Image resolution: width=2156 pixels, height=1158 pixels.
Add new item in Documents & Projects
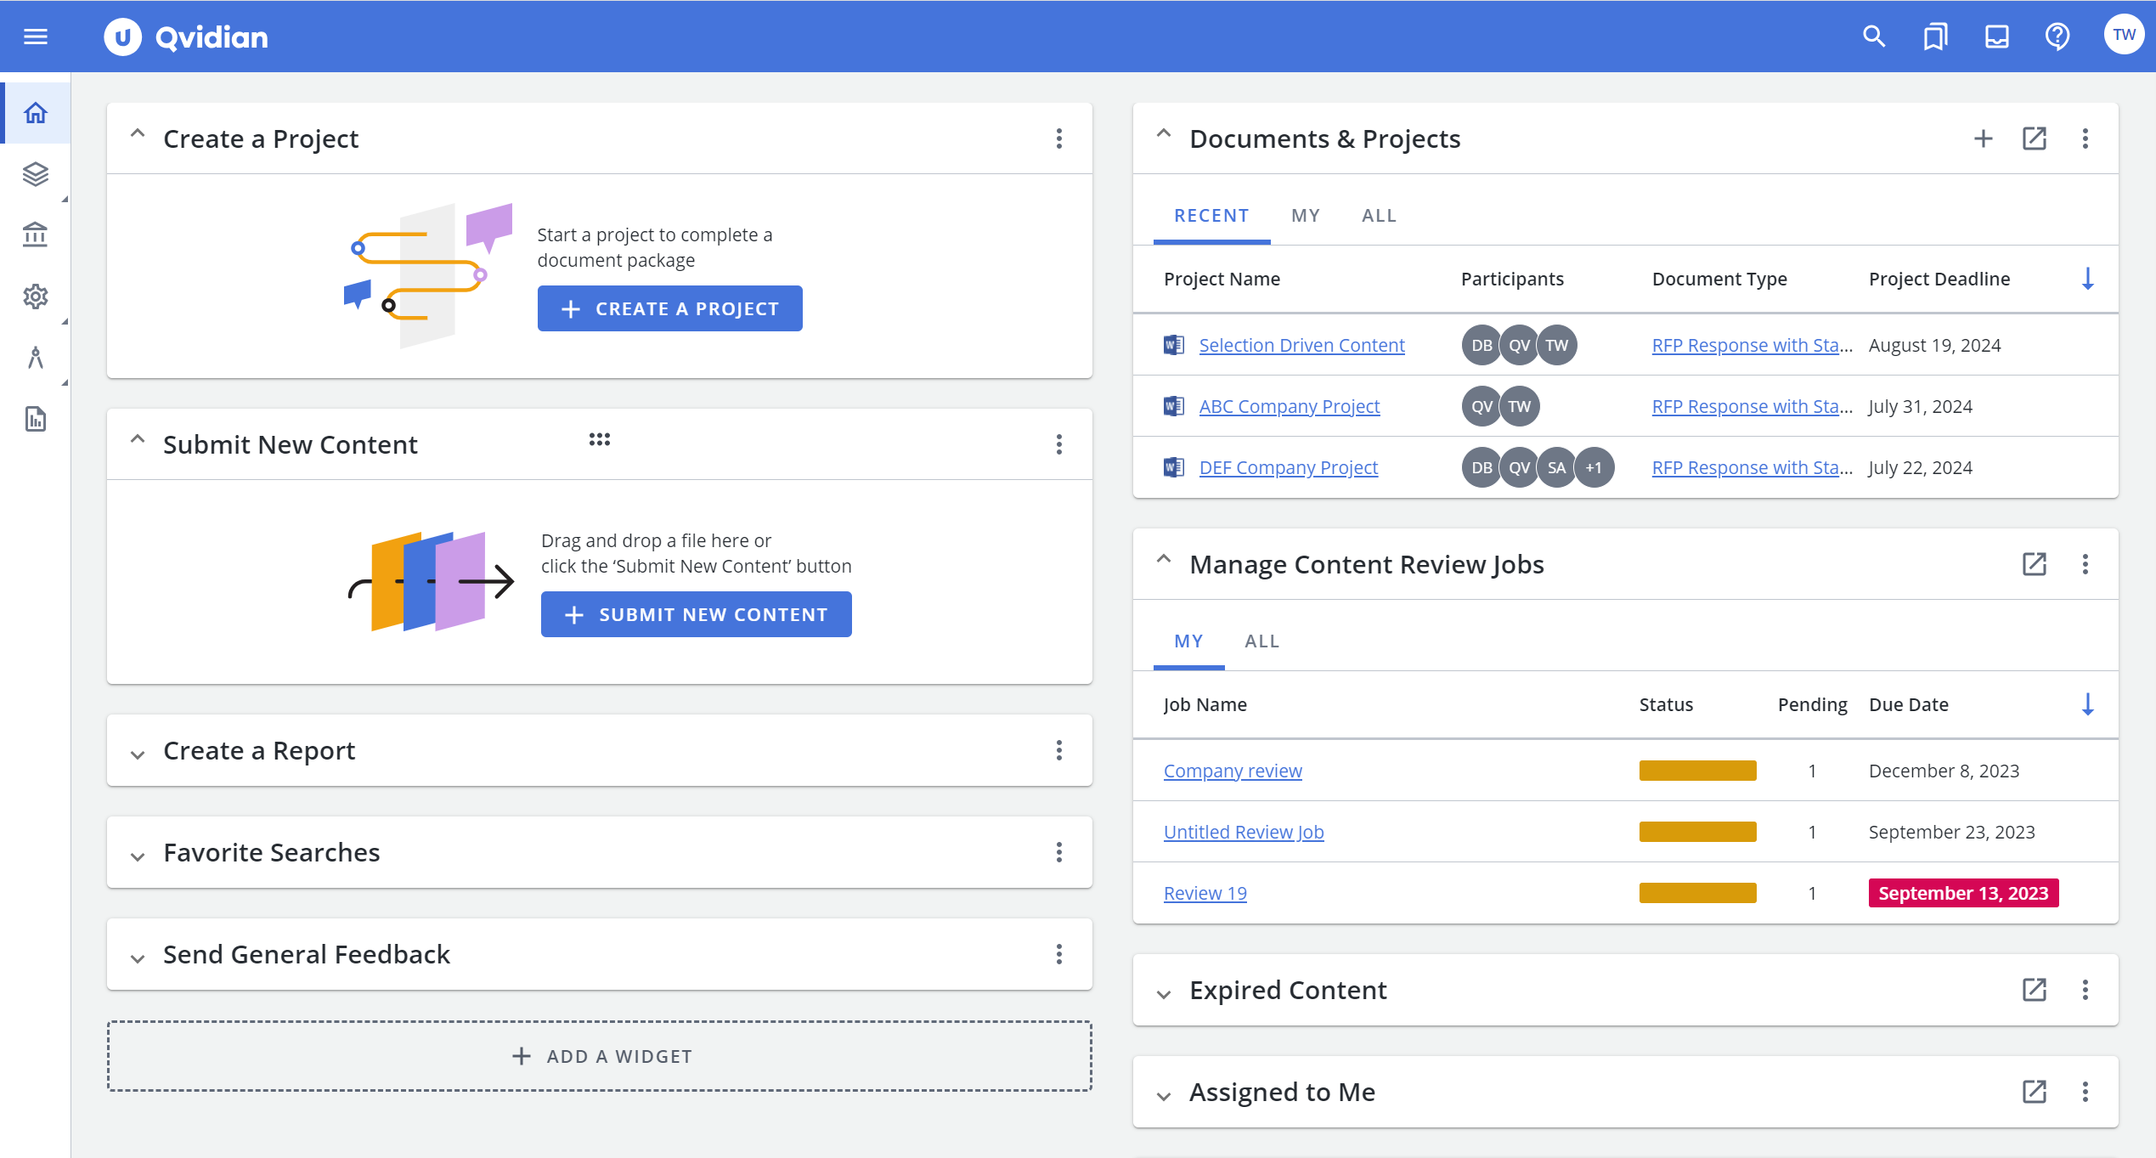[1984, 138]
